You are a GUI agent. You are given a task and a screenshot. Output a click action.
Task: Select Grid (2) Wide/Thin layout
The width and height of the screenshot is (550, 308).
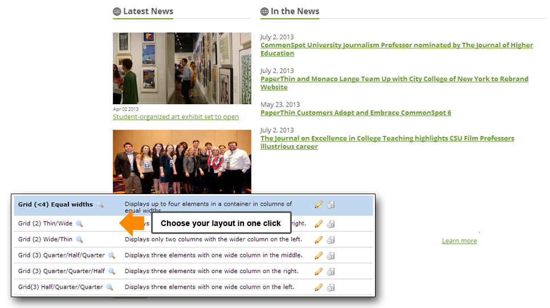tap(45, 239)
